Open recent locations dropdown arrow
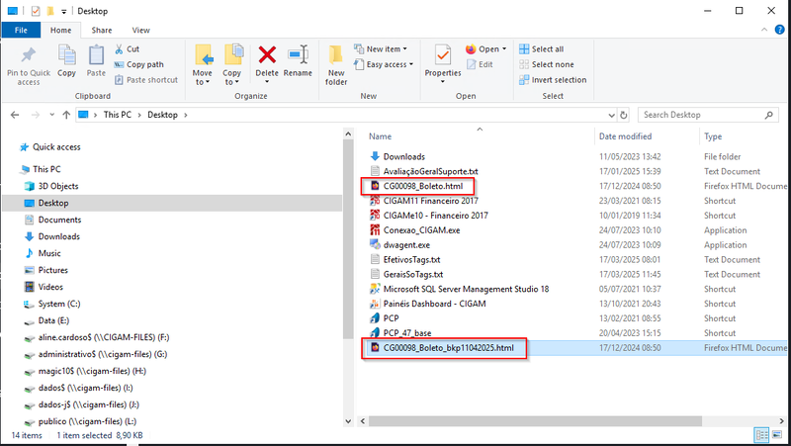 coord(52,115)
